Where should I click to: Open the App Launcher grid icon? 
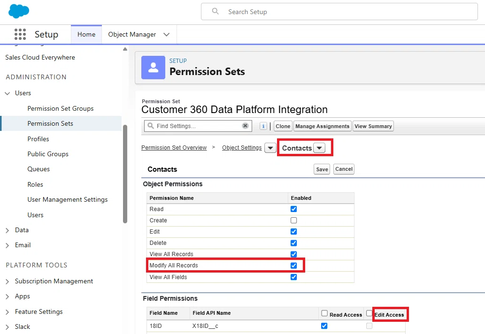click(20, 34)
